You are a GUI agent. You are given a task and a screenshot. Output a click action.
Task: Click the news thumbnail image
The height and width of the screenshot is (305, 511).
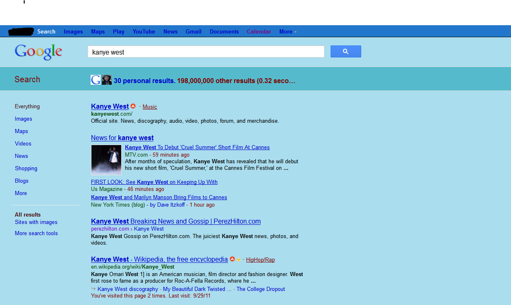(x=106, y=160)
